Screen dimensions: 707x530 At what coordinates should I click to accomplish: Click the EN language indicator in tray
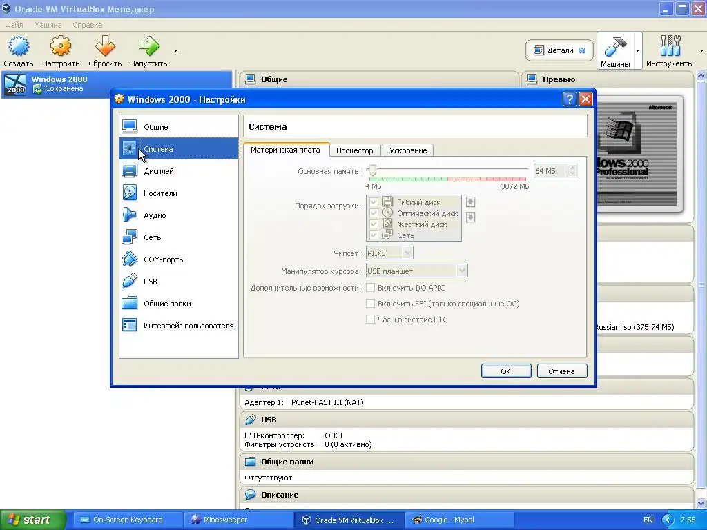[x=648, y=520]
